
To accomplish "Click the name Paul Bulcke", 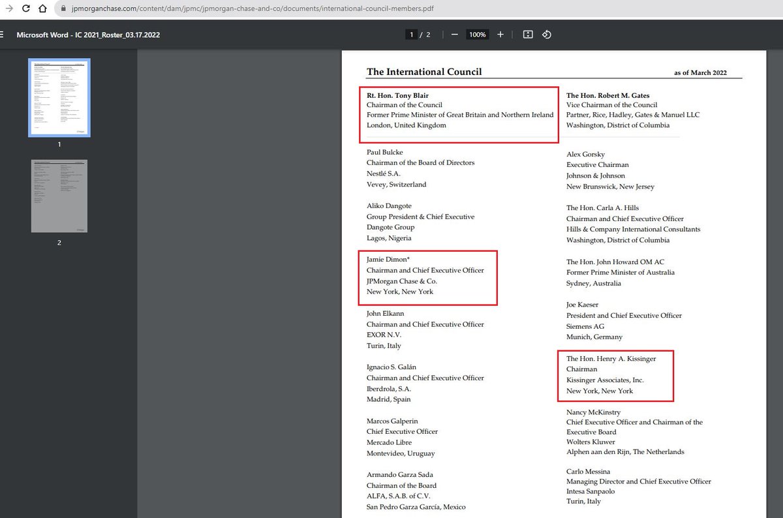I will 385,152.
